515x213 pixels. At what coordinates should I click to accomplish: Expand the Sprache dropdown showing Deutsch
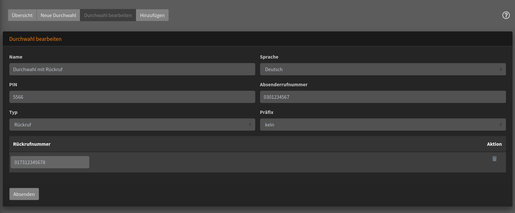383,69
